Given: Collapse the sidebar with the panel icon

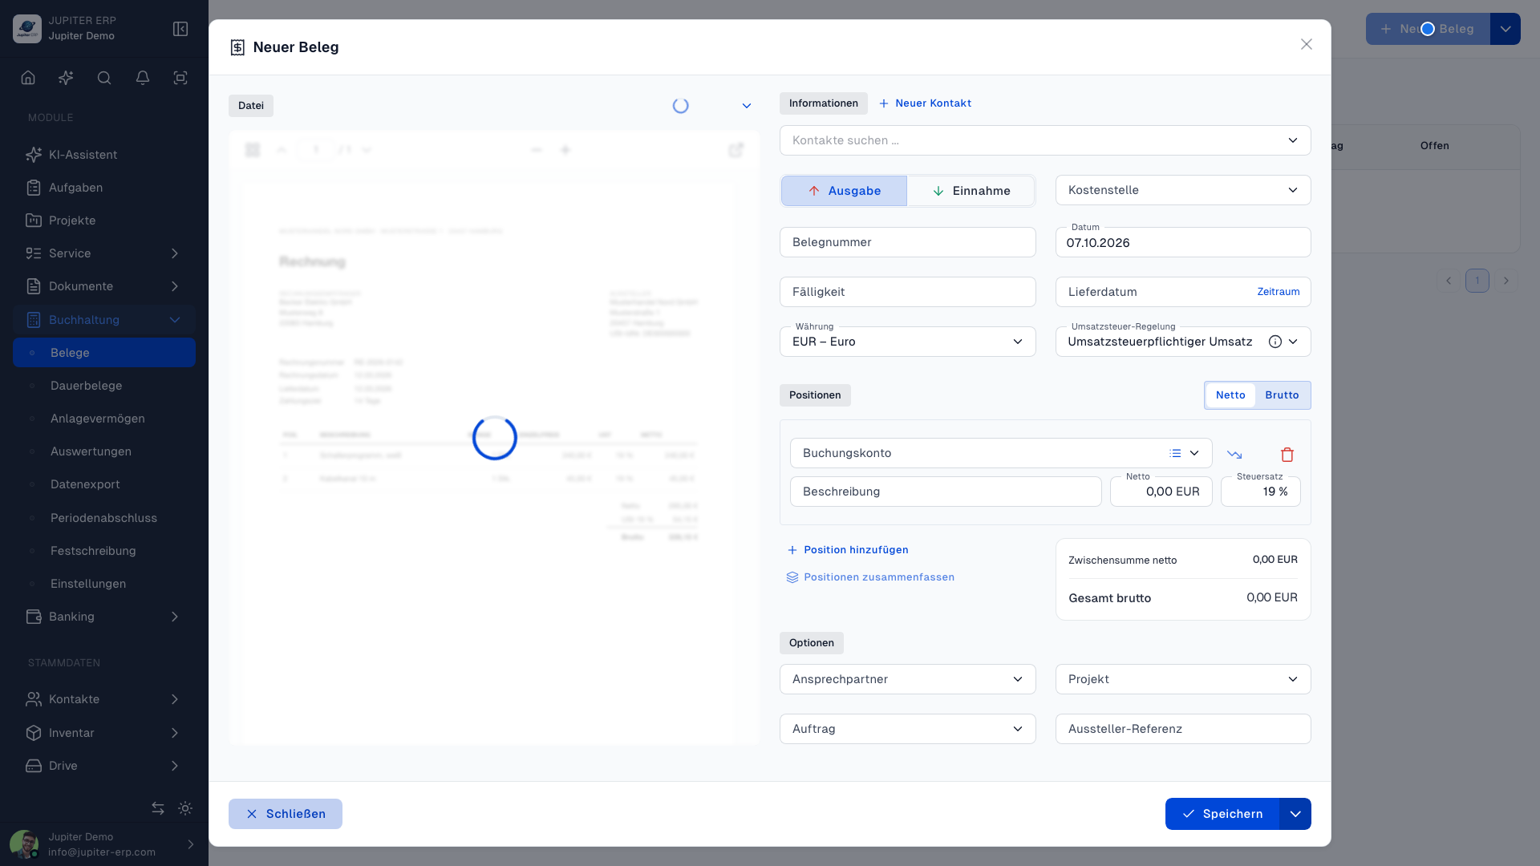Looking at the screenshot, I should pyautogui.click(x=180, y=29).
